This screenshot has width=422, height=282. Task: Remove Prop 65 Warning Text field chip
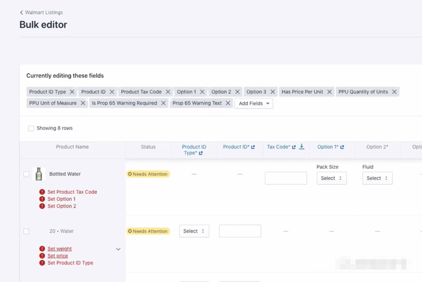(x=228, y=103)
